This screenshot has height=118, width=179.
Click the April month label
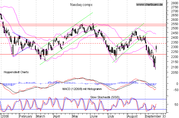point(57,116)
